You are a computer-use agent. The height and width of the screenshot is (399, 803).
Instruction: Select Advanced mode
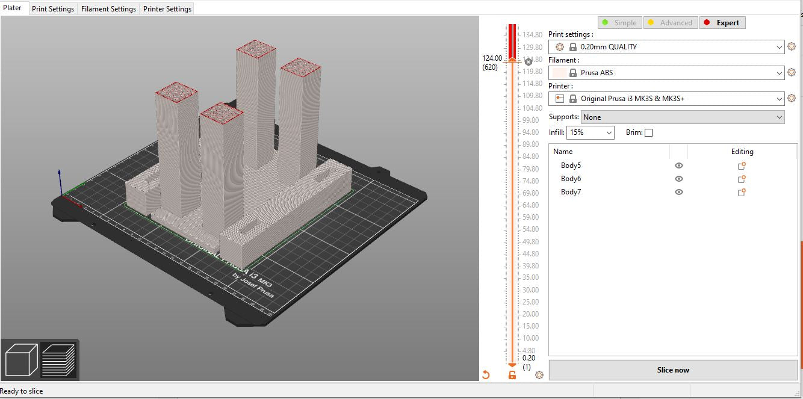pyautogui.click(x=670, y=23)
